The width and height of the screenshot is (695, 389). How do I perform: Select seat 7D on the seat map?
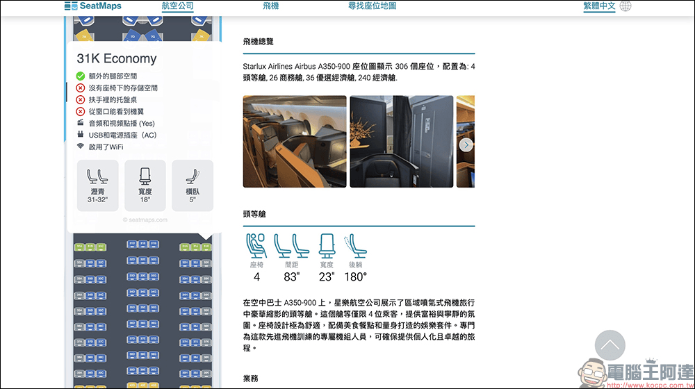tap(132, 35)
